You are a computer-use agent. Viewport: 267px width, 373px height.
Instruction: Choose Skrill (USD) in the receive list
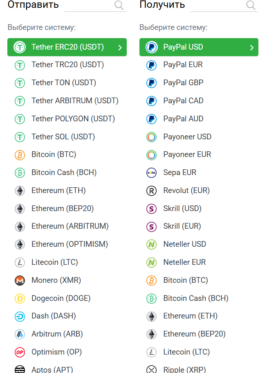pos(182,208)
